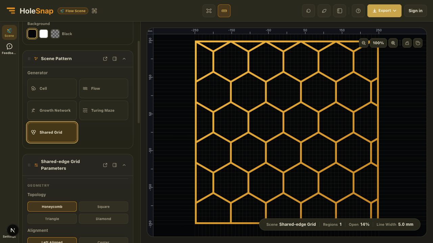Grab the Scene Pattern drag handle

tap(29, 59)
